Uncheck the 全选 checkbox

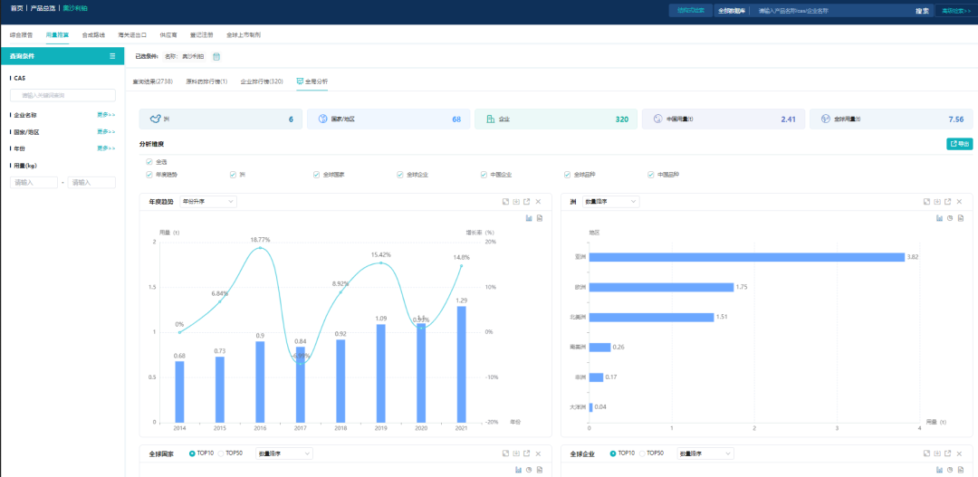(149, 162)
